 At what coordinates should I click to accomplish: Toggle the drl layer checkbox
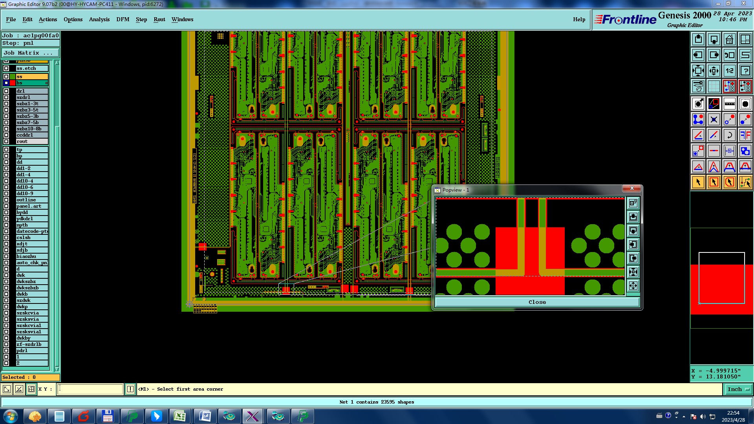(x=6, y=91)
